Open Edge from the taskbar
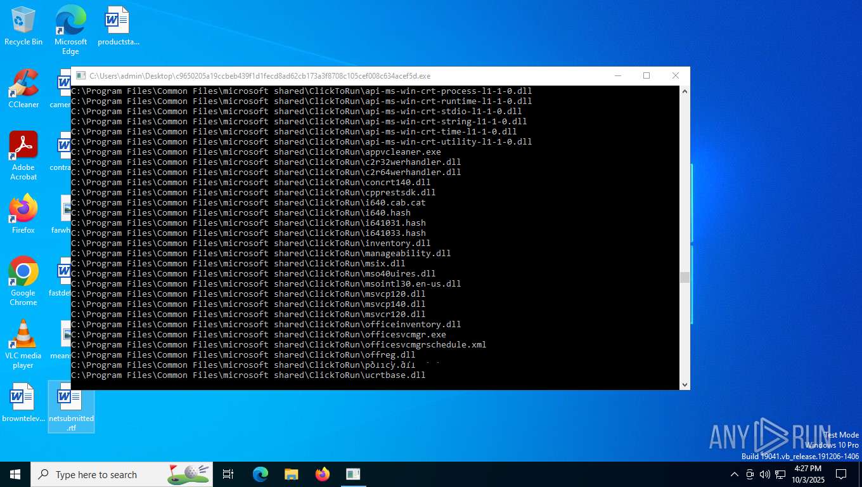 (261, 474)
